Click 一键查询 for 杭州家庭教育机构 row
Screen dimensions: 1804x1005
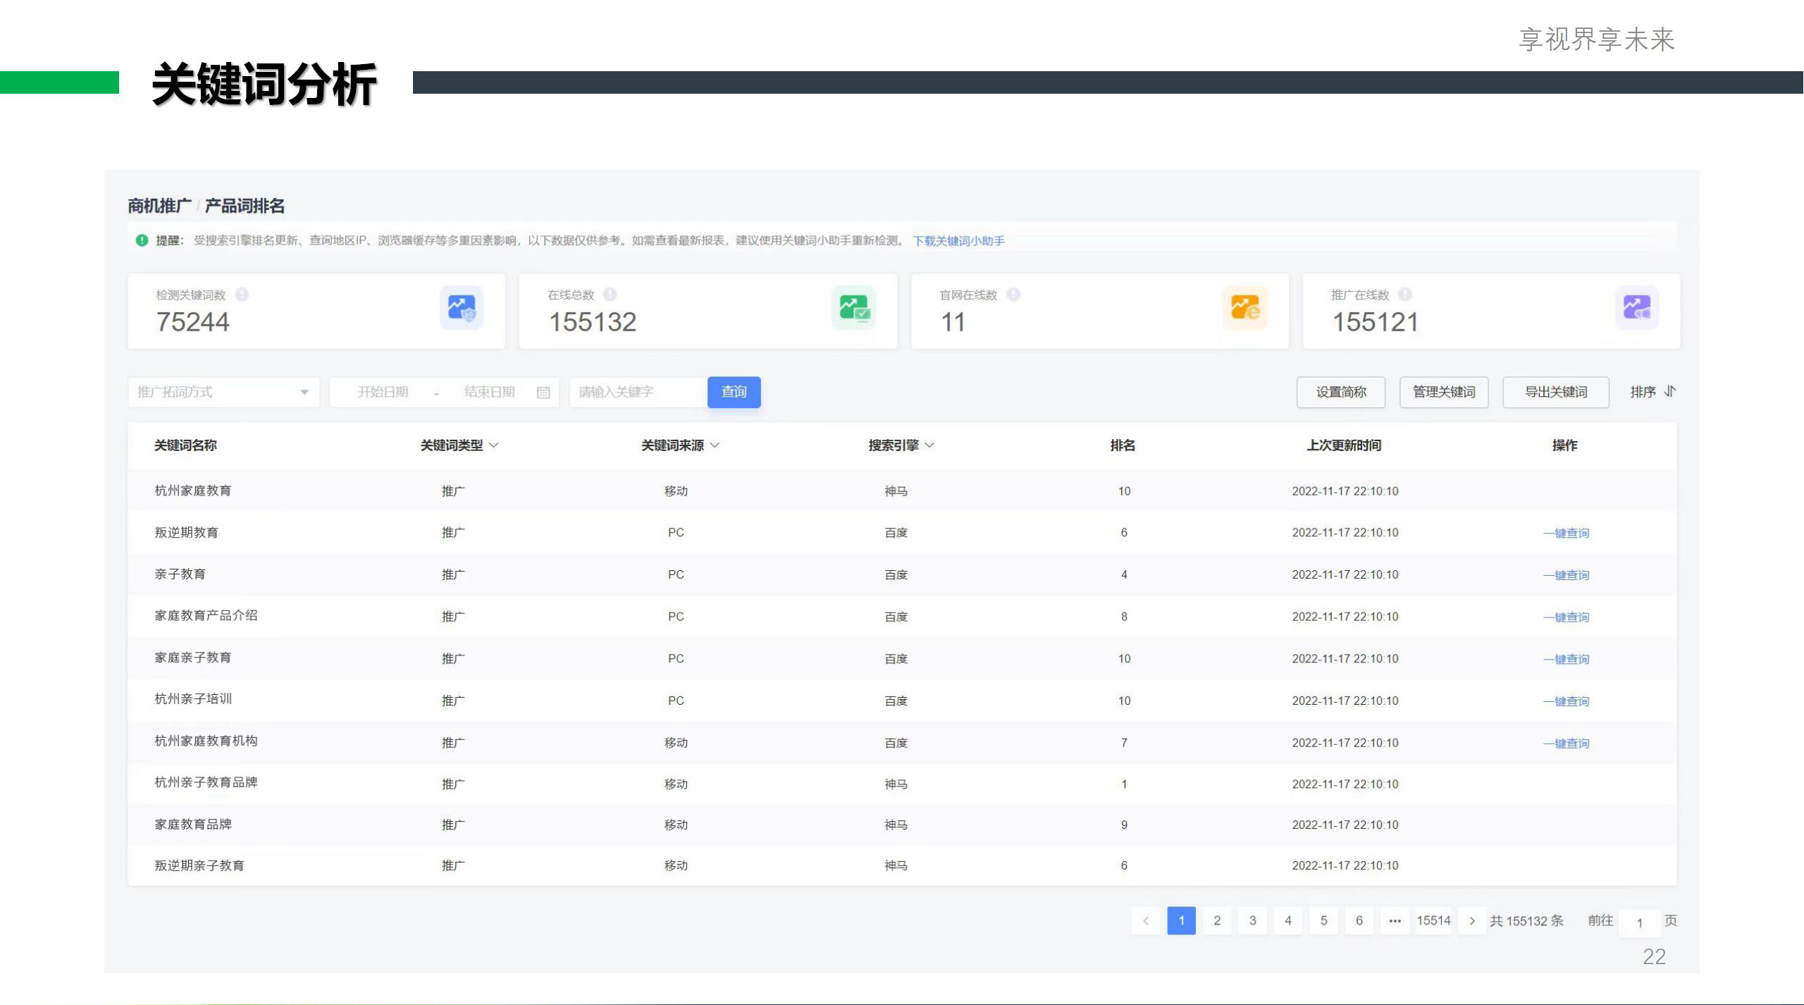1566,744
